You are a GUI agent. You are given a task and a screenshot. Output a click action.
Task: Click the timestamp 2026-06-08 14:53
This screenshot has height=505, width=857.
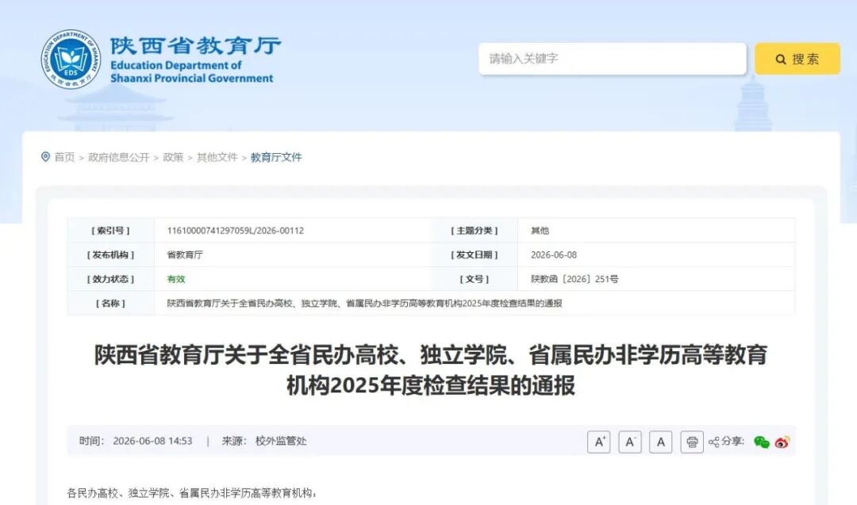coord(152,441)
